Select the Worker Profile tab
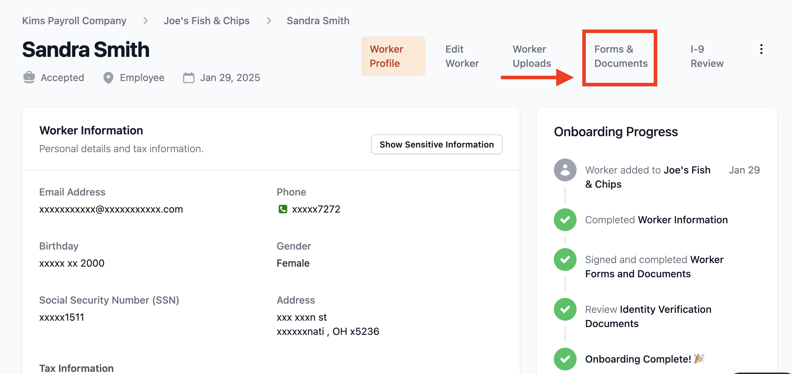 393,56
